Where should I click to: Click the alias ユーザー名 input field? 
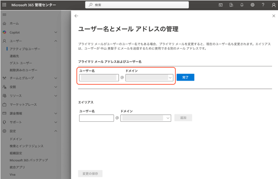pyautogui.click(x=96, y=118)
